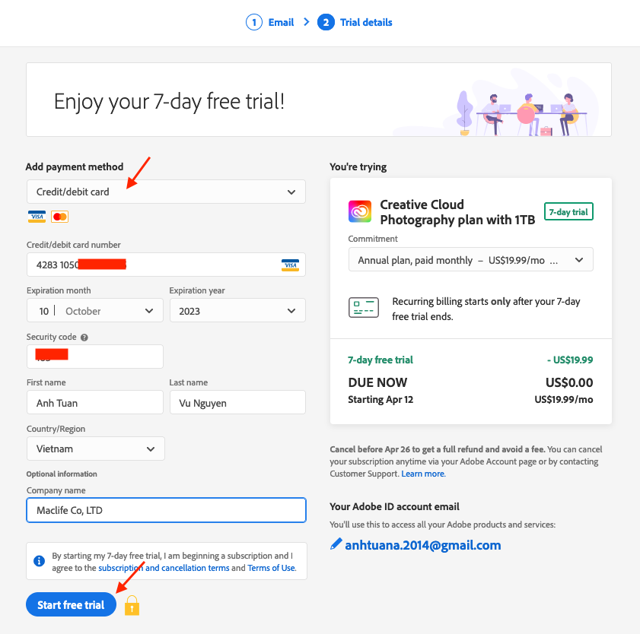Image resolution: width=640 pixels, height=634 pixels.
Task: Go to step 1 Email
Action: tap(270, 22)
